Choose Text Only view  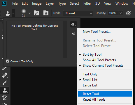pyautogui.click(x=105, y=74)
